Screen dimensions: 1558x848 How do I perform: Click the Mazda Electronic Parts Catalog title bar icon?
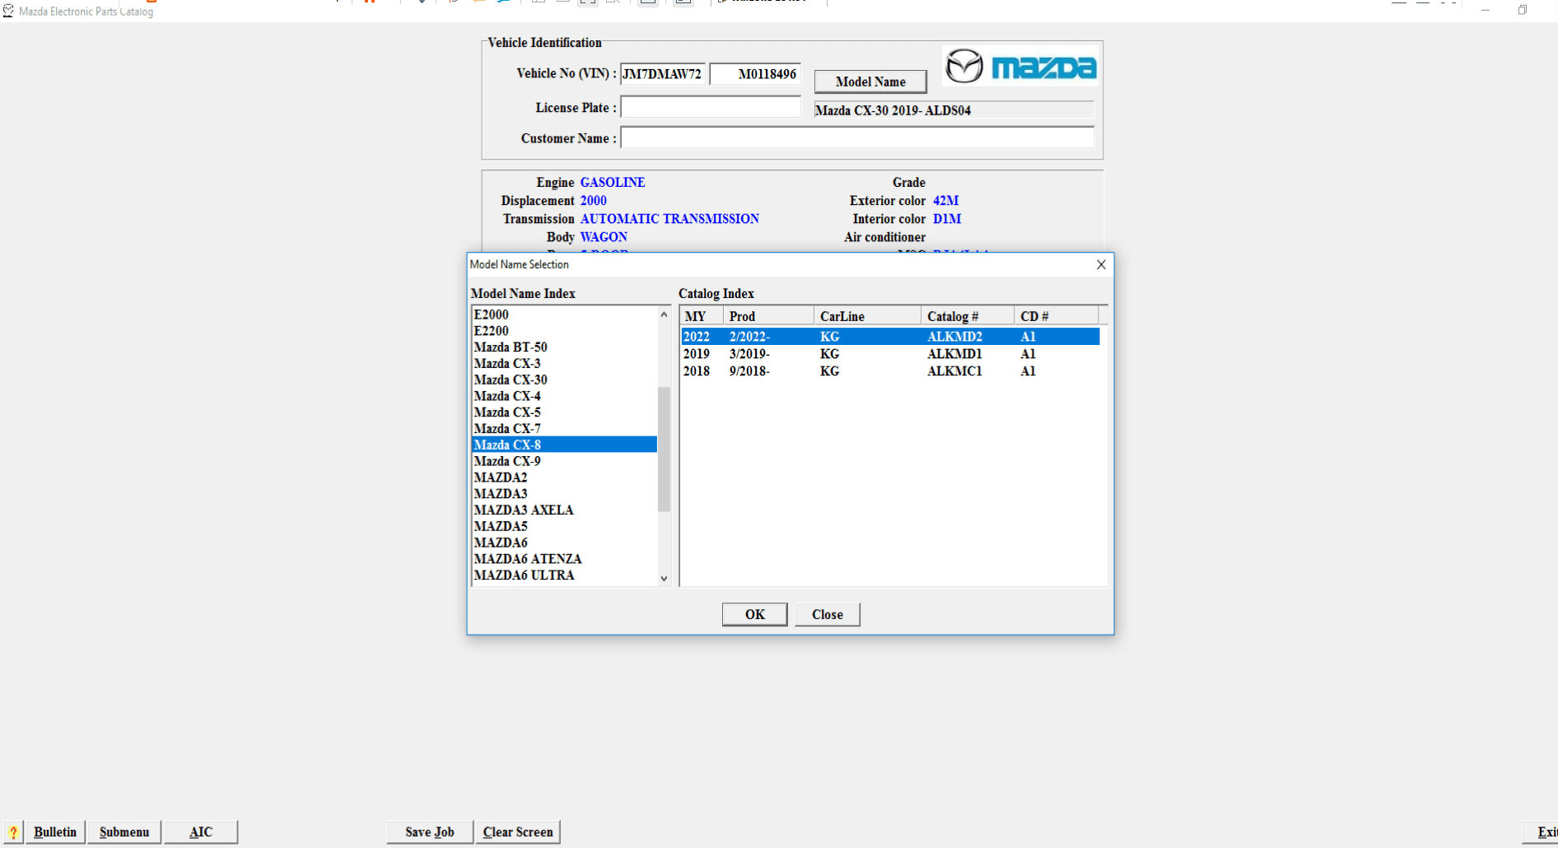tap(8, 11)
